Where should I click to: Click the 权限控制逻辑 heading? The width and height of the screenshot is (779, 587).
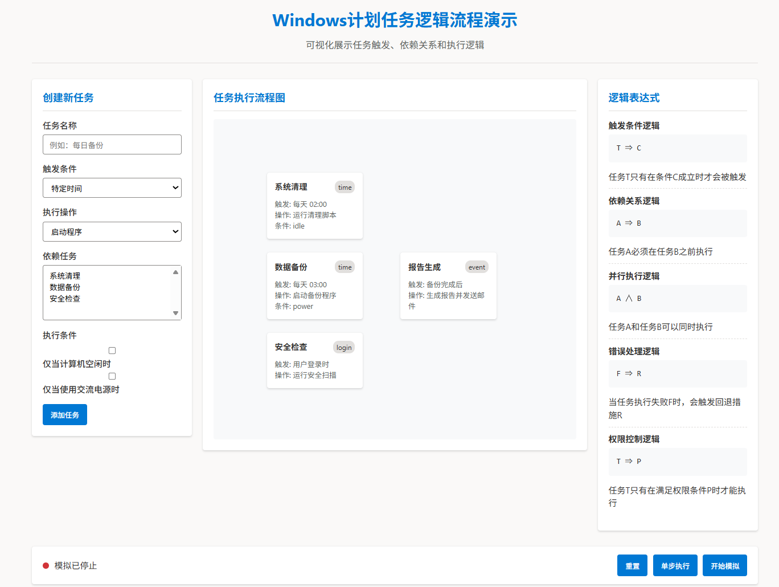click(x=634, y=439)
